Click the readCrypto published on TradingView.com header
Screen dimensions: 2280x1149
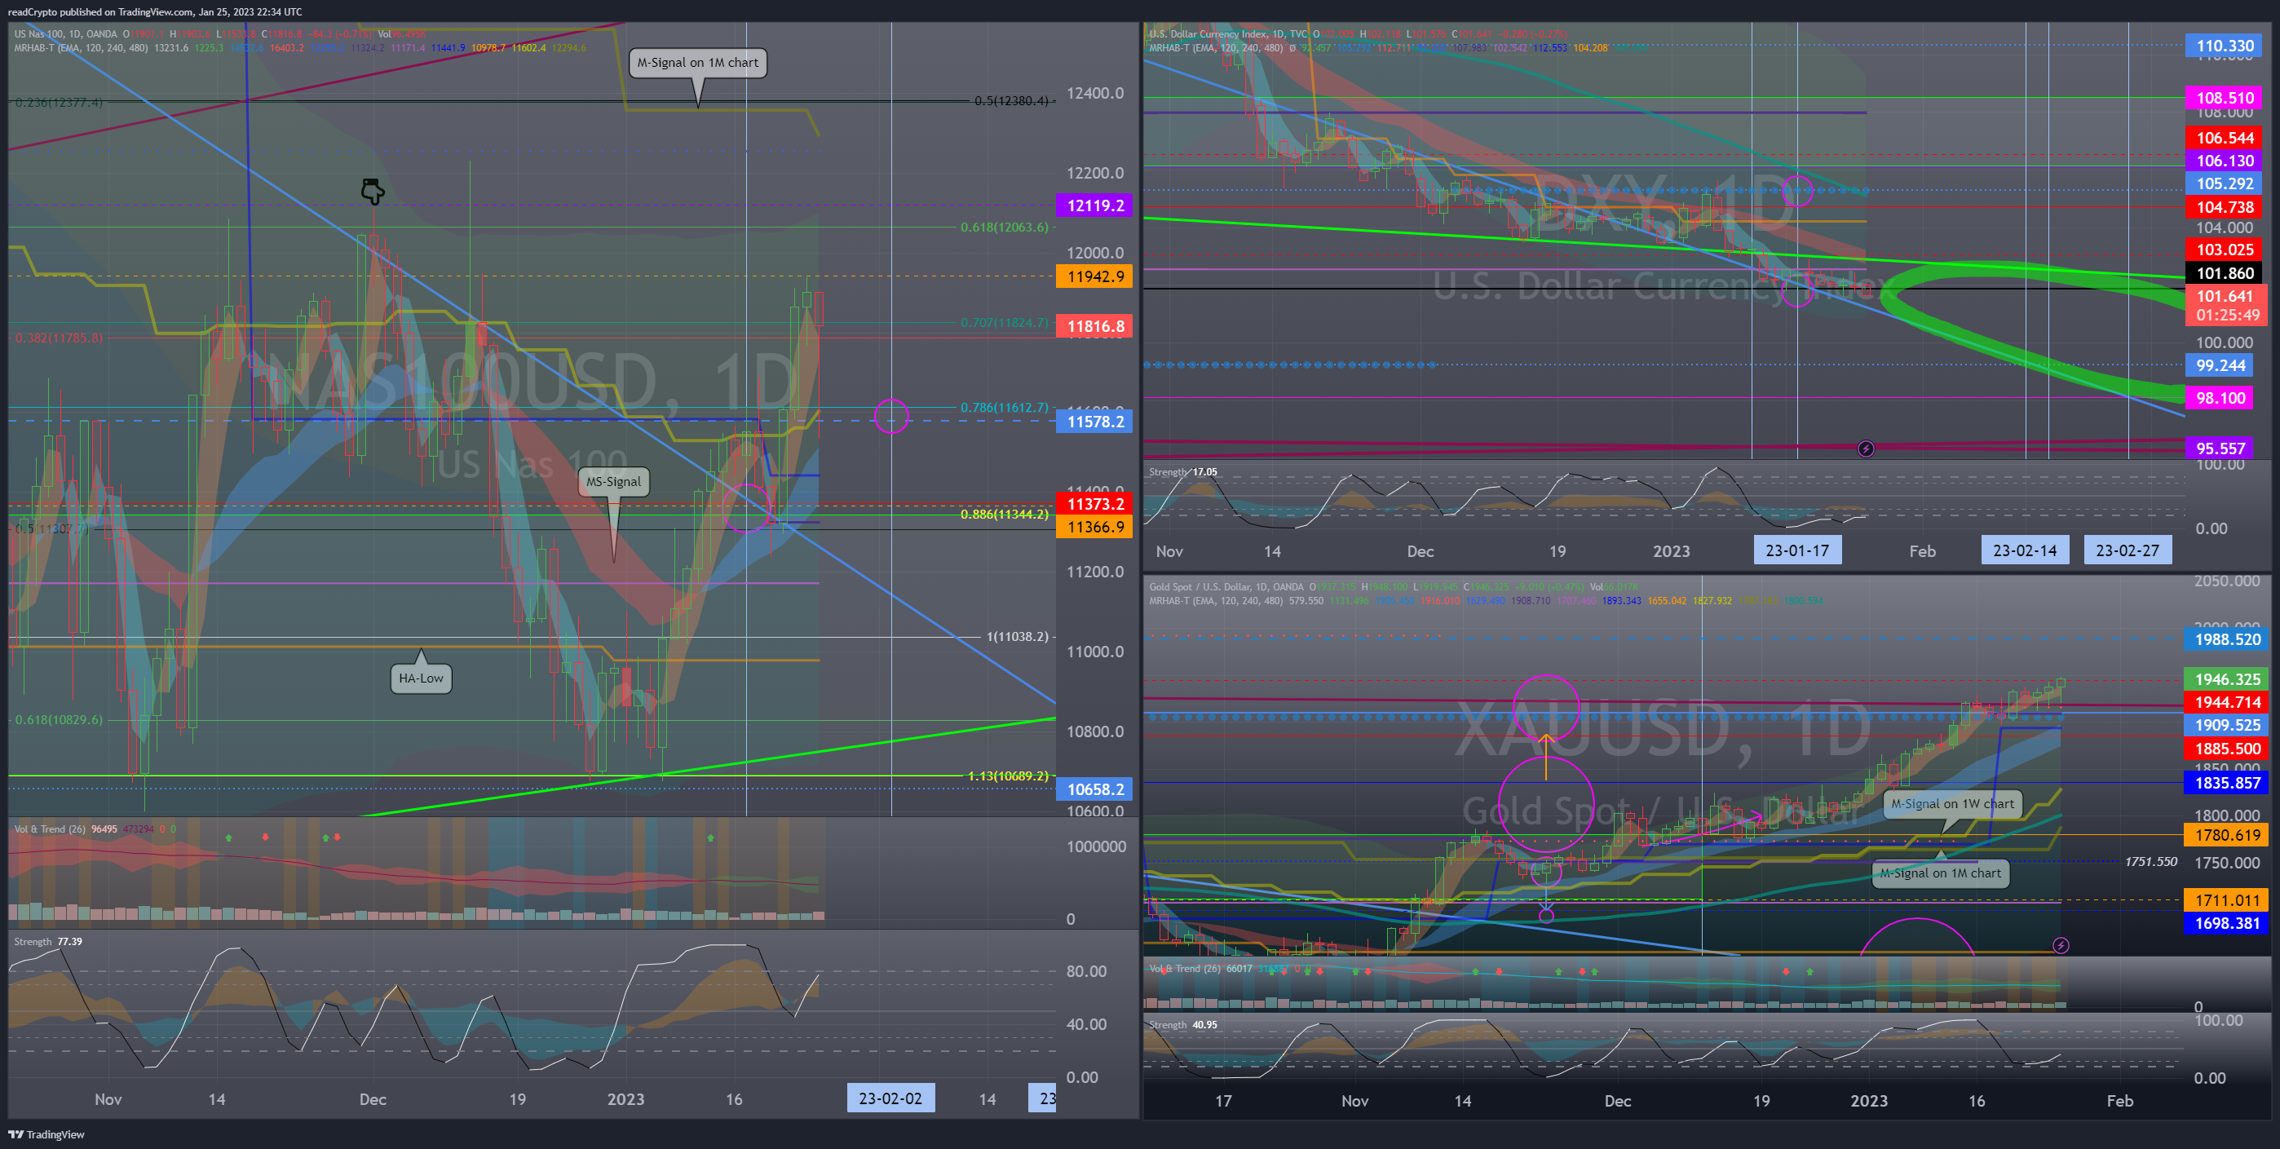[x=154, y=11]
